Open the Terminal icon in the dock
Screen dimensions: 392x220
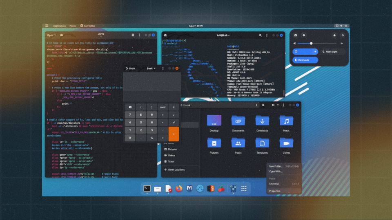[147, 189]
